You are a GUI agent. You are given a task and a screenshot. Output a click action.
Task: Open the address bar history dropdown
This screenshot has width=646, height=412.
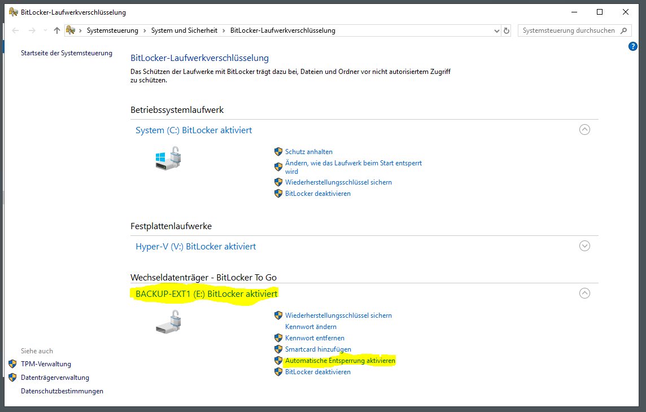(x=496, y=31)
